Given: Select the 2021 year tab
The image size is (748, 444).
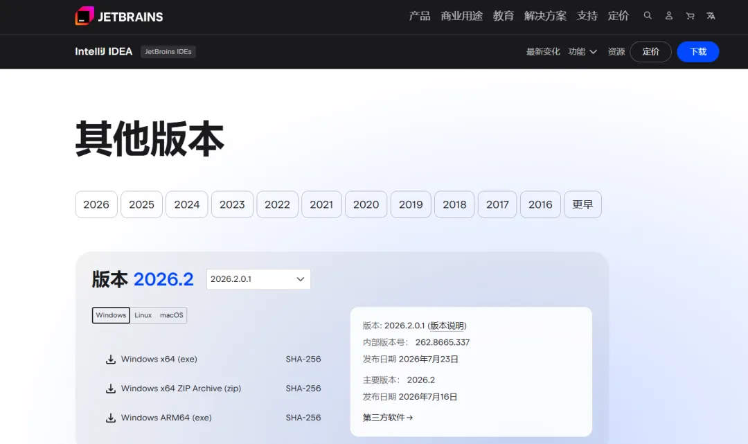Looking at the screenshot, I should 321,204.
